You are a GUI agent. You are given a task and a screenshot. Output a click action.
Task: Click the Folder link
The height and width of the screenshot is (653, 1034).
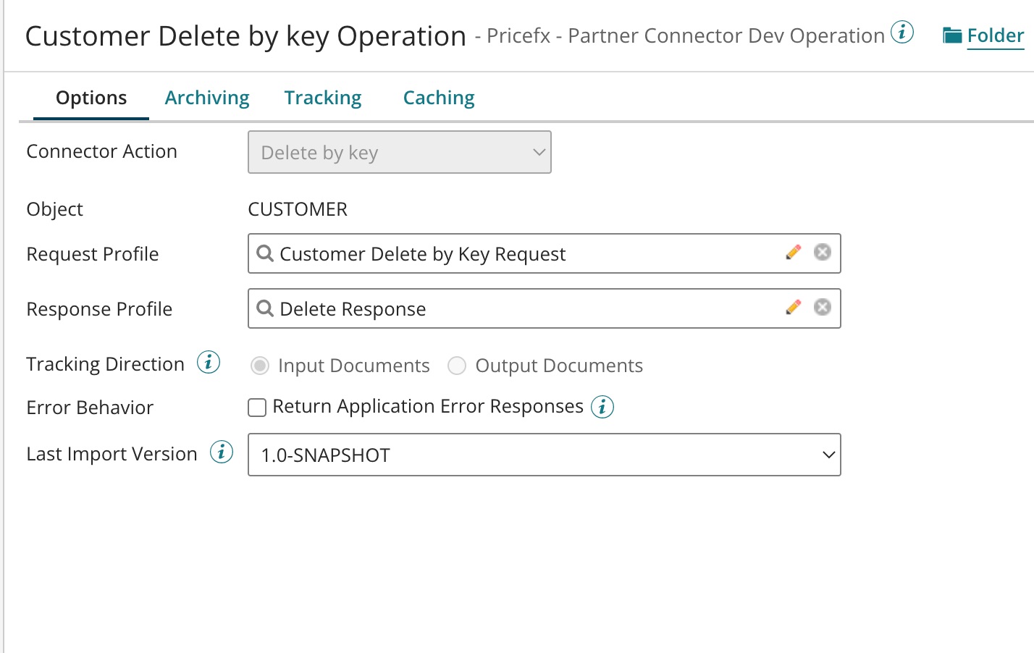(995, 35)
